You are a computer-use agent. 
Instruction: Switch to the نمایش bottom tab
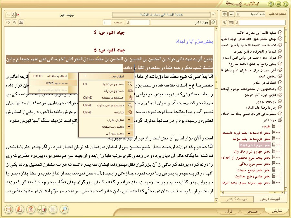click(x=277, y=211)
